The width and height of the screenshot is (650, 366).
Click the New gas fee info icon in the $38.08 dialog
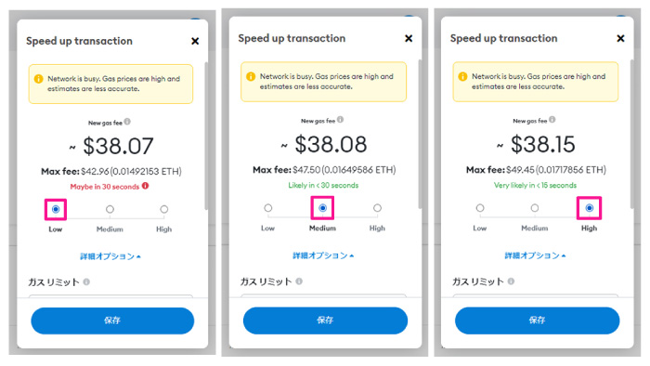pos(341,120)
